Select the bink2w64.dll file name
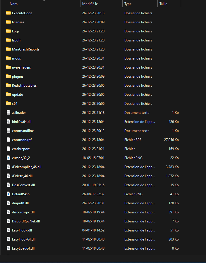 pos(22,122)
